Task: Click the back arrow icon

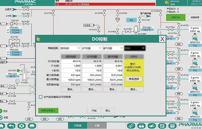Action: click(x=11, y=126)
